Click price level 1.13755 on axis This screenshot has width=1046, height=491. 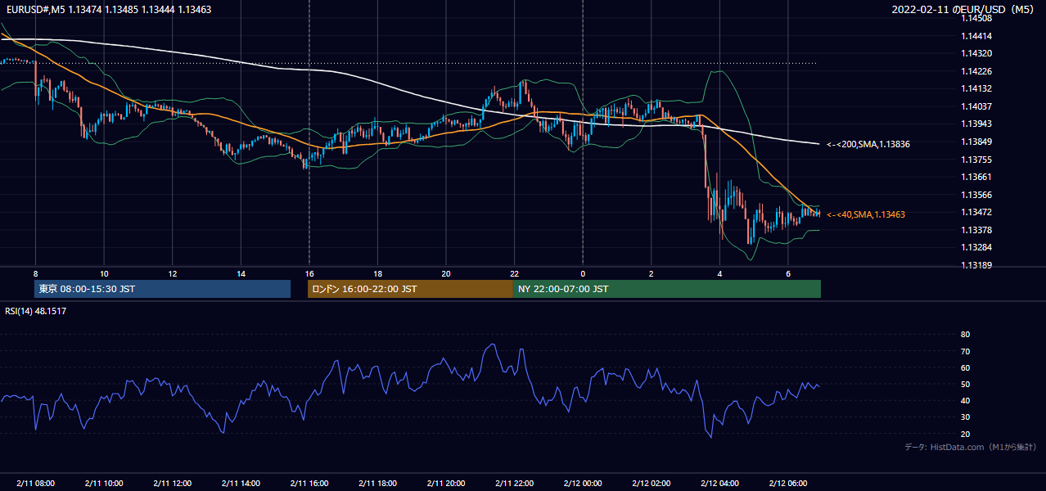coord(976,160)
